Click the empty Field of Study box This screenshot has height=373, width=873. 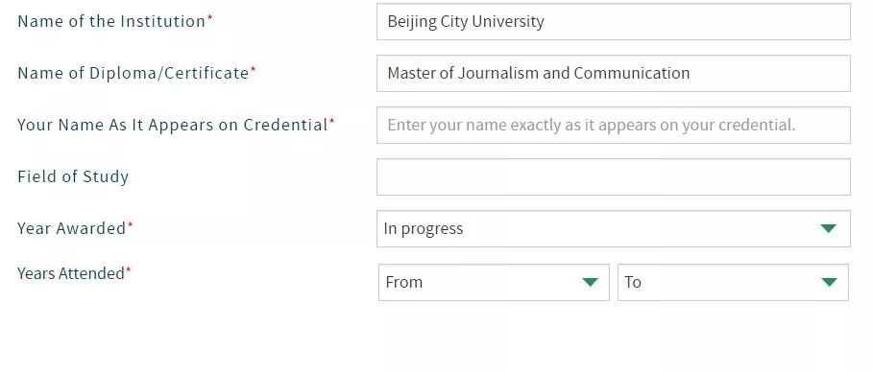(x=614, y=176)
